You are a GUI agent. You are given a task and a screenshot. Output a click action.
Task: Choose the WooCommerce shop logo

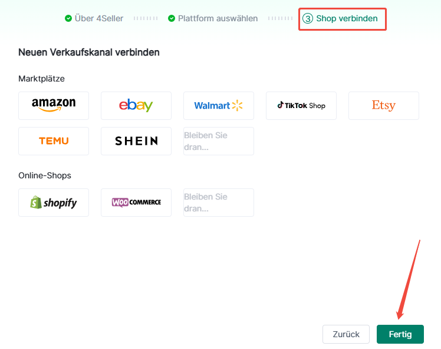[136, 203]
